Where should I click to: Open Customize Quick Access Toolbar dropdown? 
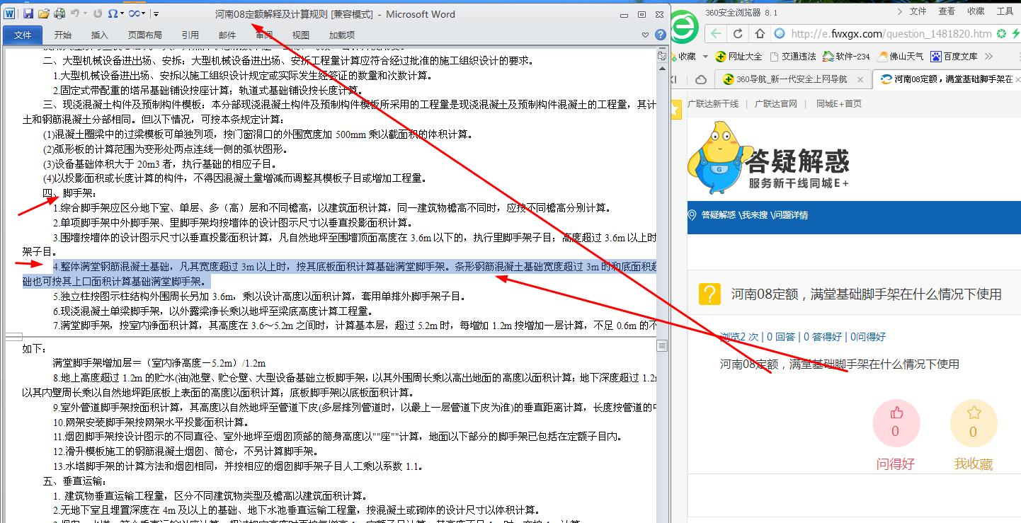point(156,13)
